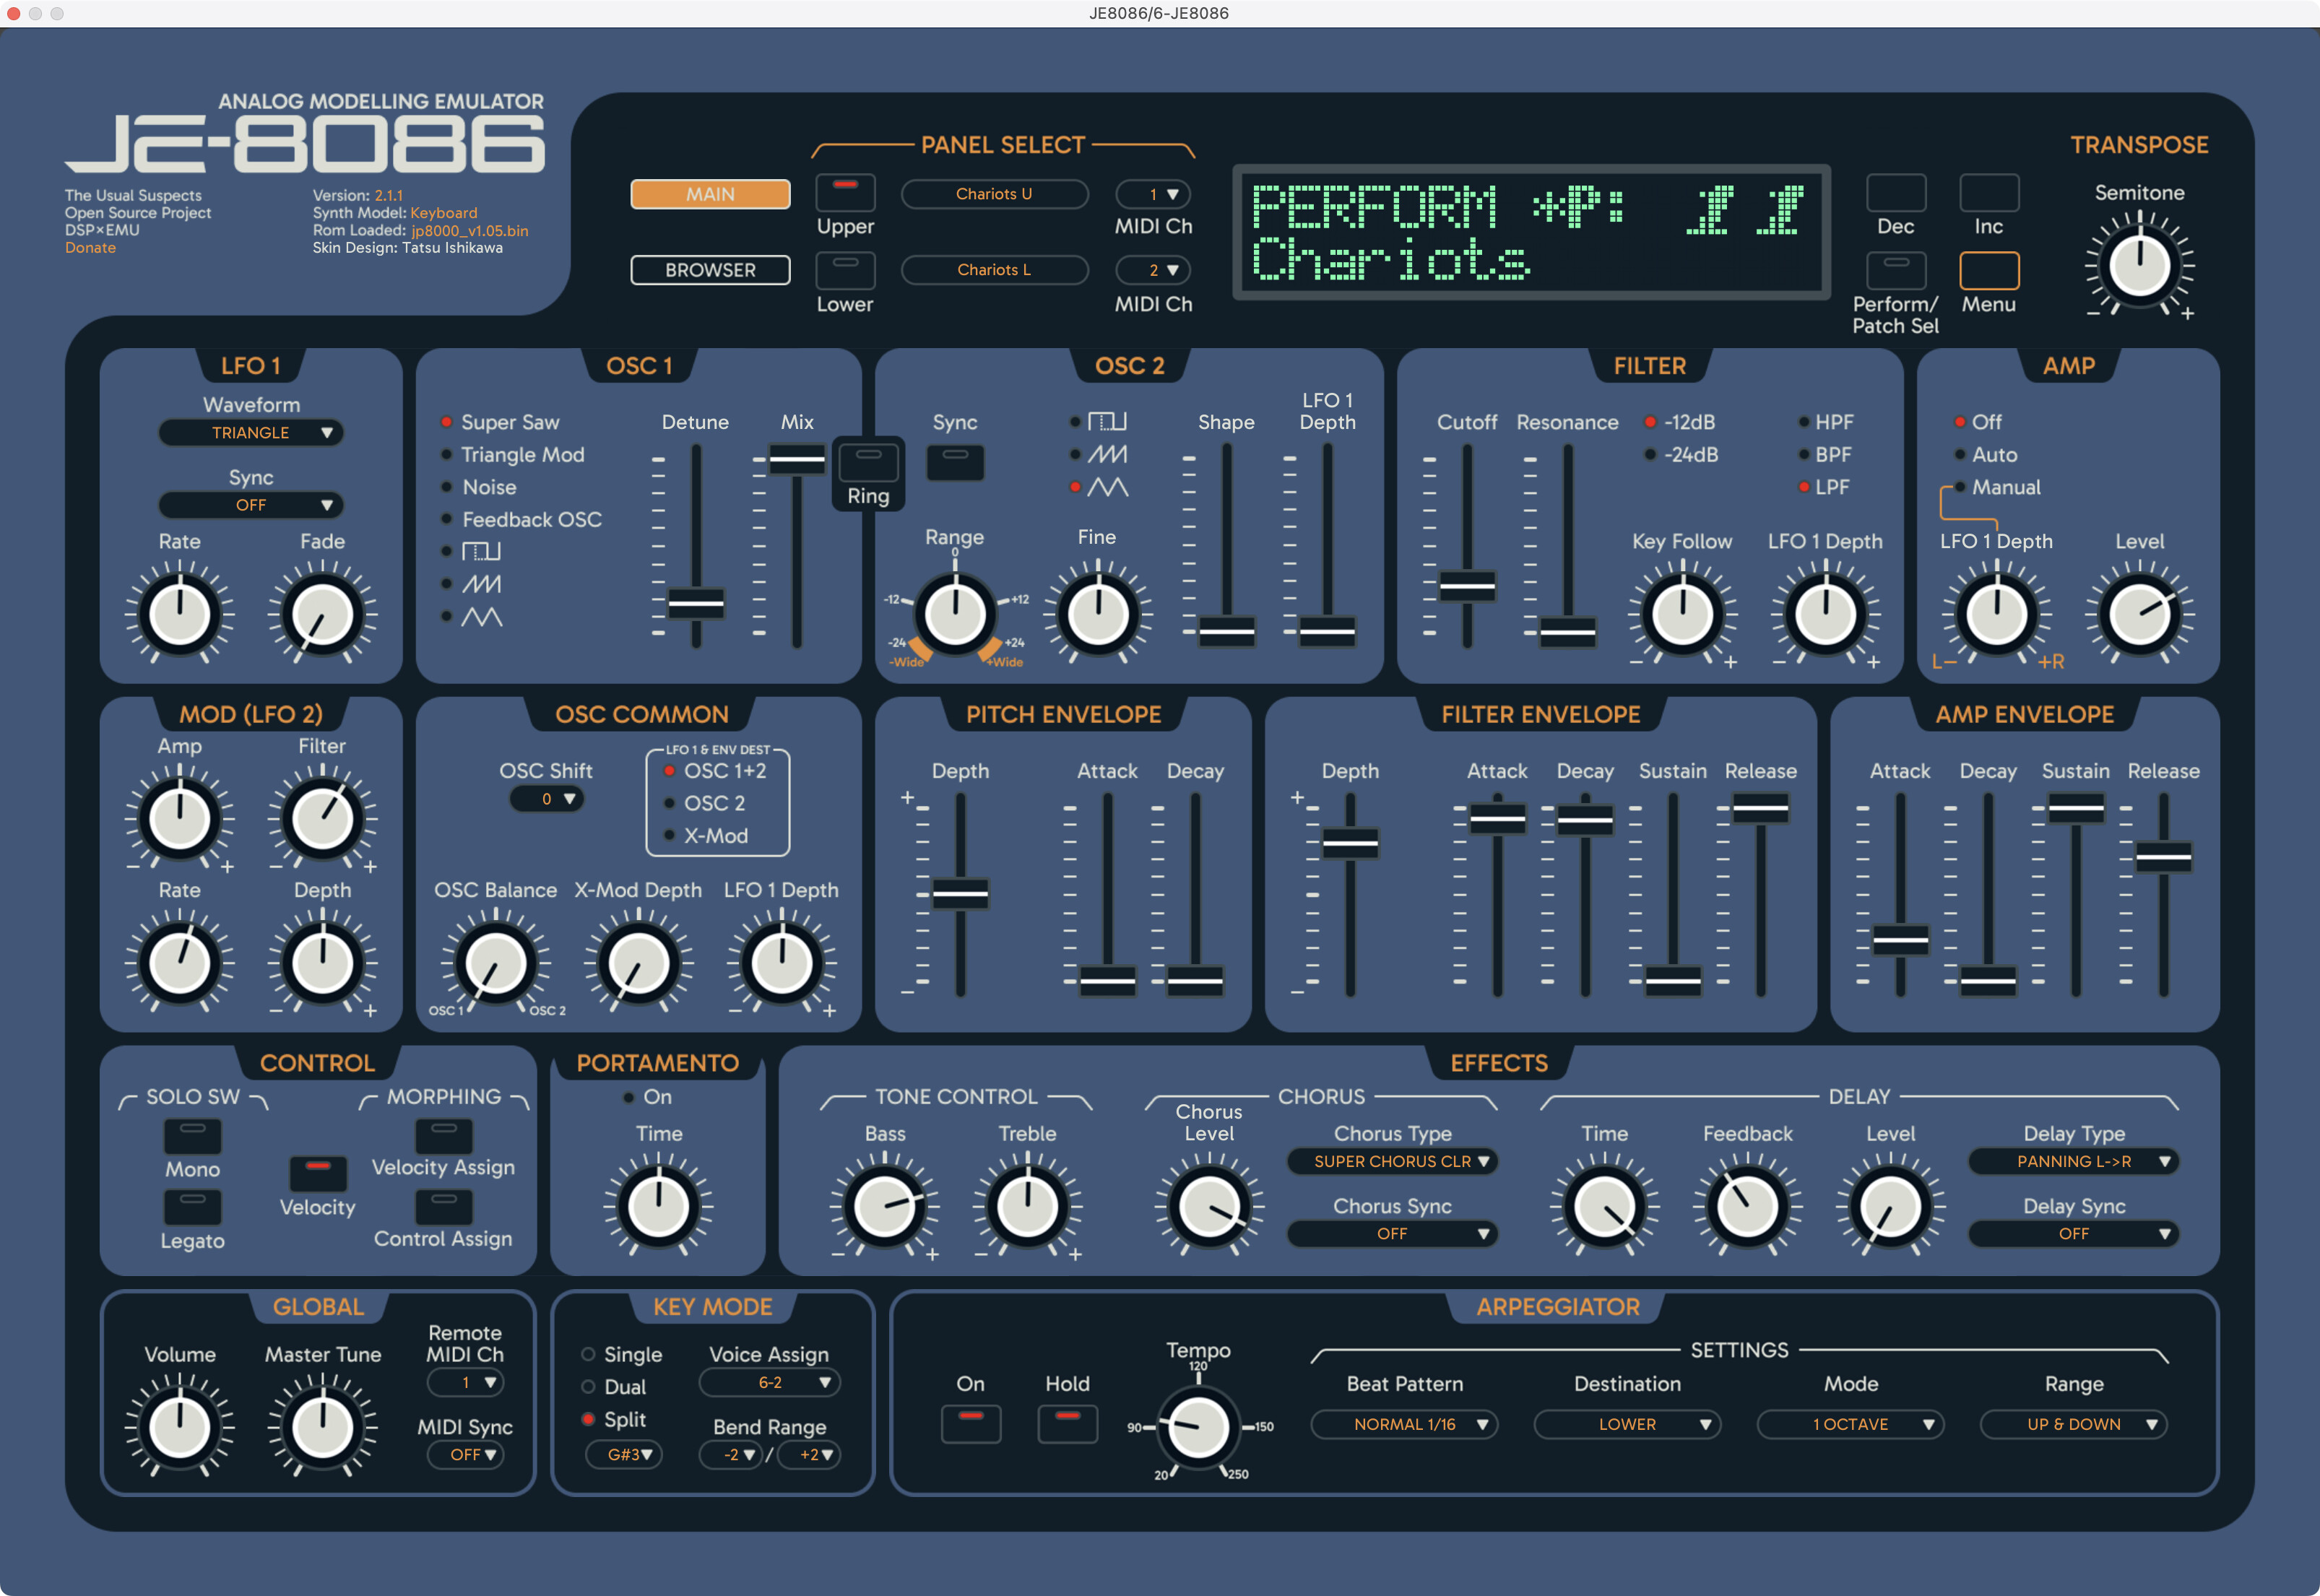Switch to the MAIN panel

coord(710,194)
